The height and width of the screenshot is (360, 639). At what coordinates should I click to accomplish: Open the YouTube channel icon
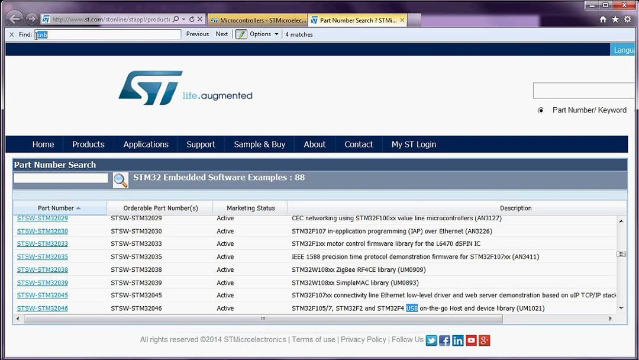(x=471, y=340)
